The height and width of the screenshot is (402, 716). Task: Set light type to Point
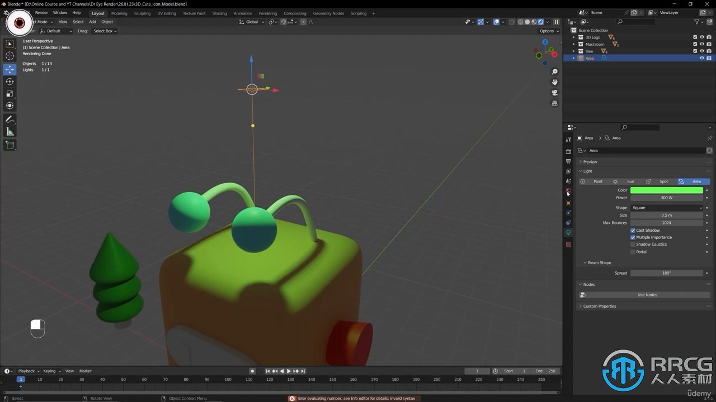click(595, 181)
